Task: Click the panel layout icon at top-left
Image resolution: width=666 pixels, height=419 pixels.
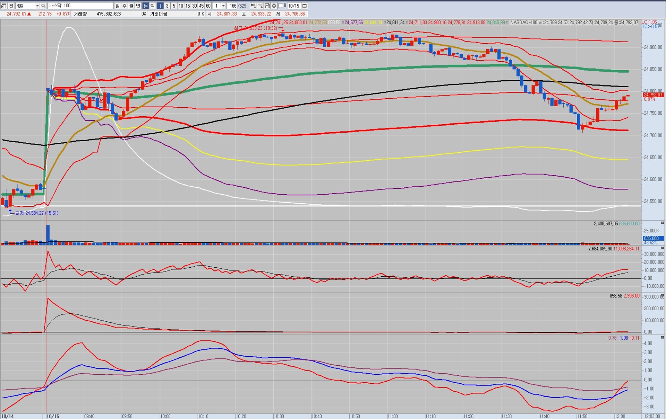Action: pyautogui.click(x=4, y=6)
